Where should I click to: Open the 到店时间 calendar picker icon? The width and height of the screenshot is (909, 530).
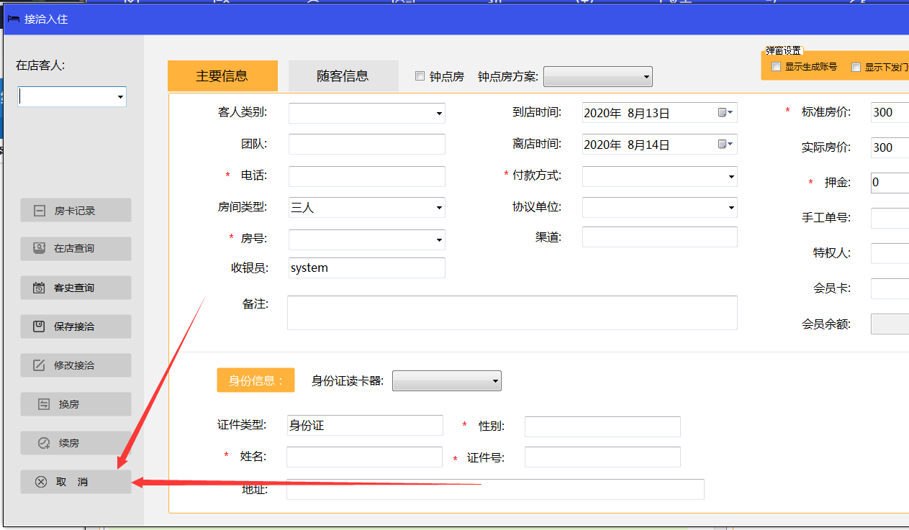[x=725, y=113]
